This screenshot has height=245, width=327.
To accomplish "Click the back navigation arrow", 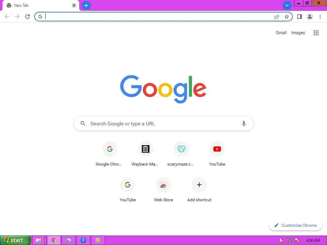I will pos(7,17).
